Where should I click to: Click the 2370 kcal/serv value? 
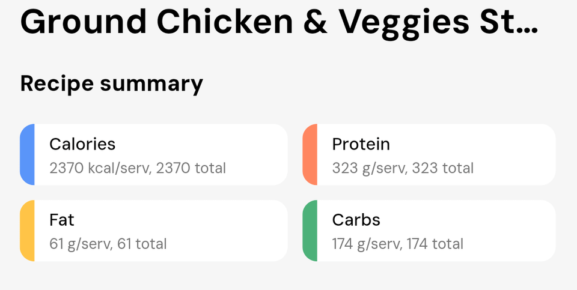[100, 168]
